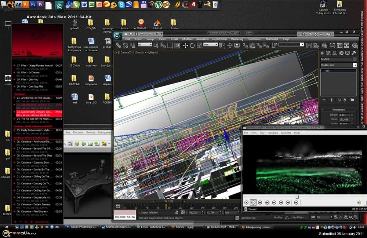This screenshot has height=238, width=367.
Task: Open the Modifiers menu
Action: coord(188,39)
